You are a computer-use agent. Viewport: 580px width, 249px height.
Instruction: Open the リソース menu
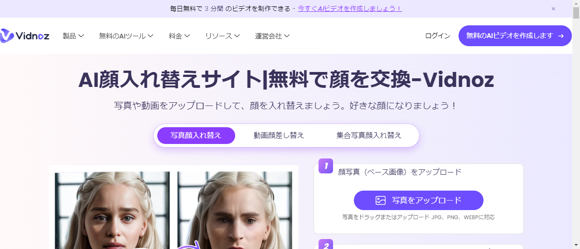[222, 36]
